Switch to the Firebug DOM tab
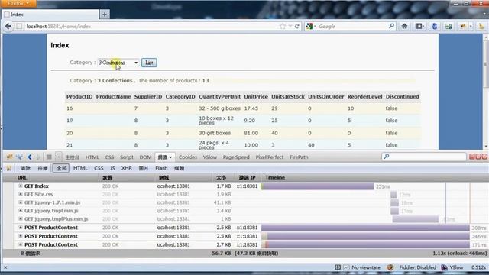The height and width of the screenshot is (275, 489). pyautogui.click(x=145, y=157)
